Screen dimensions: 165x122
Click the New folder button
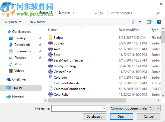(x=37, y=22)
